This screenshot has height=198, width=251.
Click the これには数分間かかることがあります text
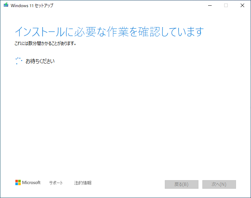click(45, 43)
